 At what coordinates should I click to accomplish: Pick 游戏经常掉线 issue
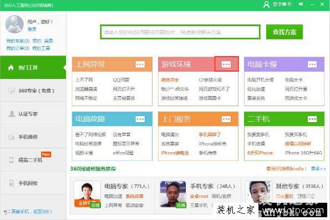click(174, 98)
